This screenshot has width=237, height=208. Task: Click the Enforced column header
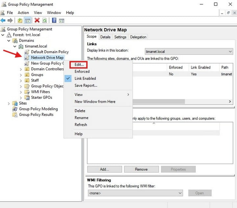(x=178, y=67)
